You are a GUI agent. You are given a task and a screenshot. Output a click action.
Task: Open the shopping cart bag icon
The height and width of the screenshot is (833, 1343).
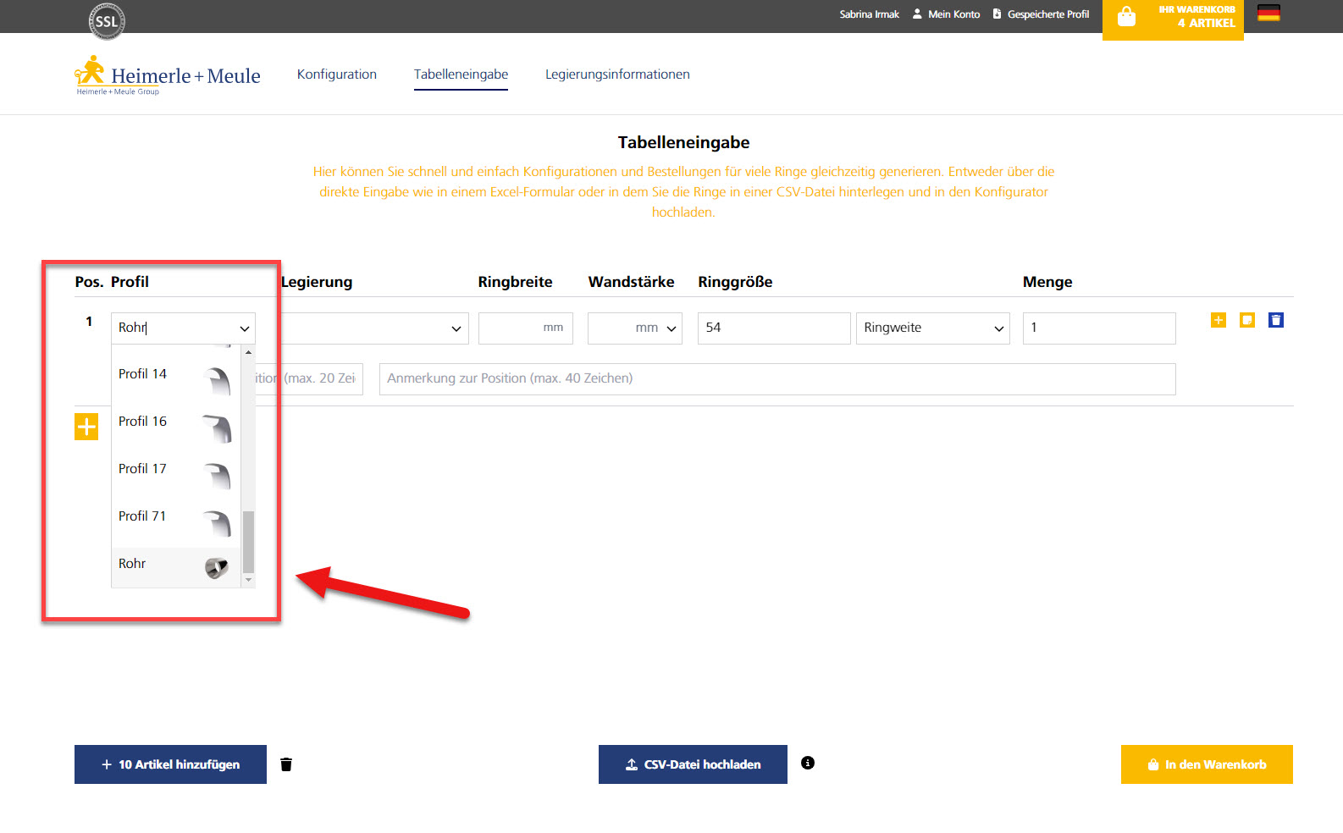coord(1126,17)
